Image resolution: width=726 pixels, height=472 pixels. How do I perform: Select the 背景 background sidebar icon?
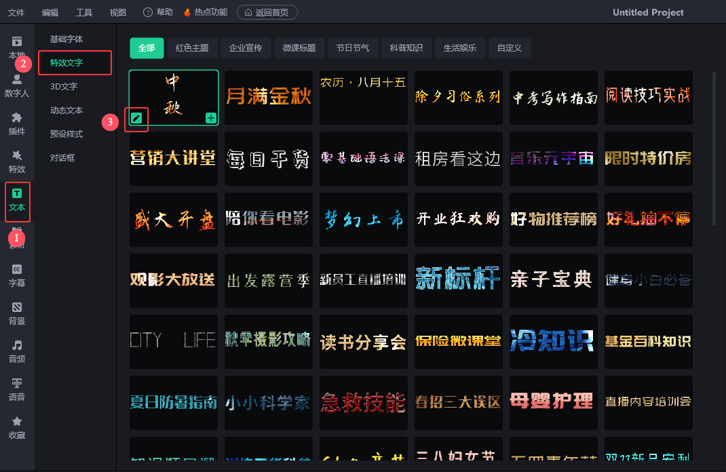click(17, 313)
